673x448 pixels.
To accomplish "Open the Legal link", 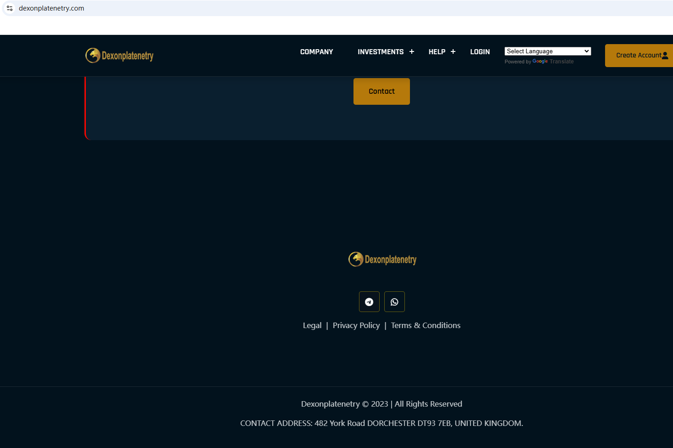I will click(x=312, y=325).
